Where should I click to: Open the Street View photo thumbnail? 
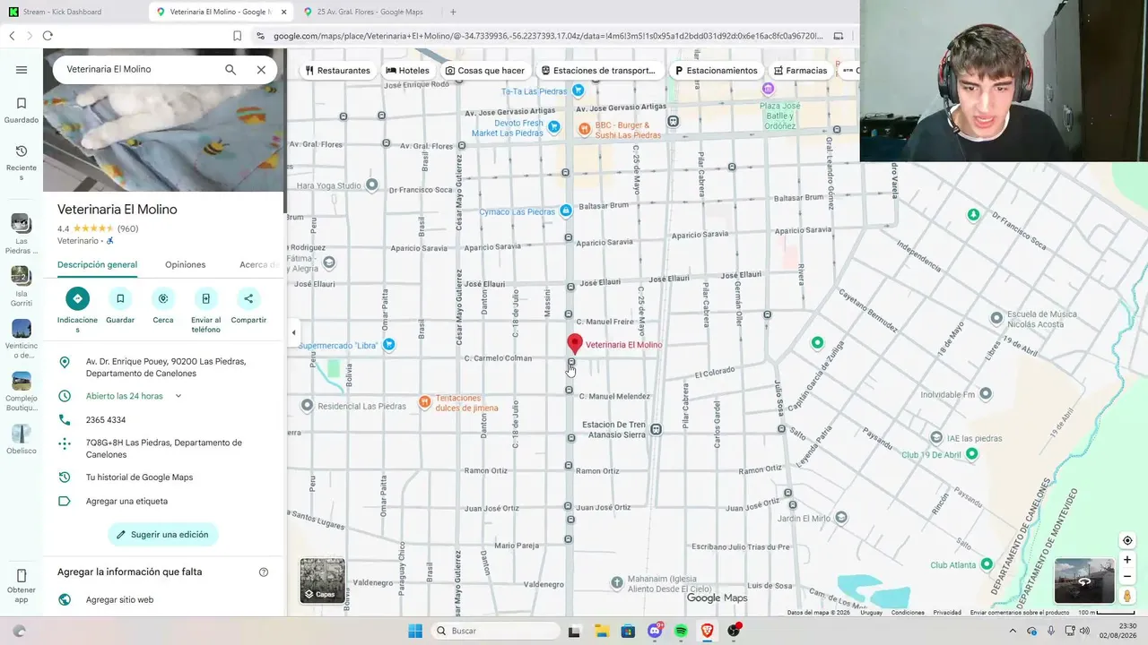pyautogui.click(x=1084, y=580)
